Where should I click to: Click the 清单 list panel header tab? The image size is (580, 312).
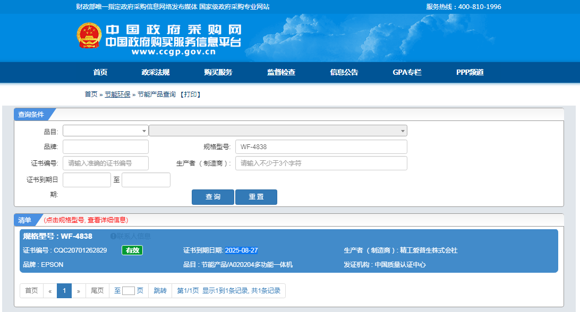(24, 220)
